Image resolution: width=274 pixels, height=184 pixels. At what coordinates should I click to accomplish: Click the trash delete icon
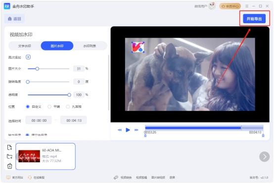coord(9,166)
